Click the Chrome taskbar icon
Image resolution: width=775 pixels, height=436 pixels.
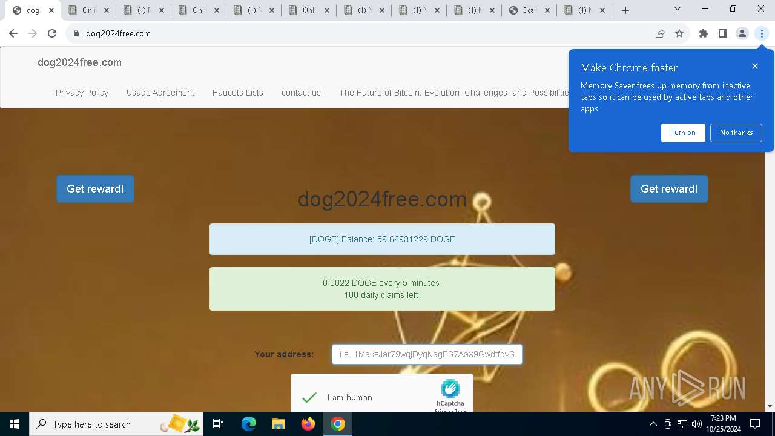(x=338, y=424)
